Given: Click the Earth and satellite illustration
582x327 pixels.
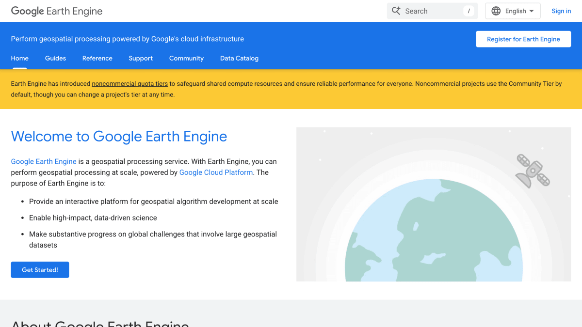Looking at the screenshot, I should click(x=434, y=204).
